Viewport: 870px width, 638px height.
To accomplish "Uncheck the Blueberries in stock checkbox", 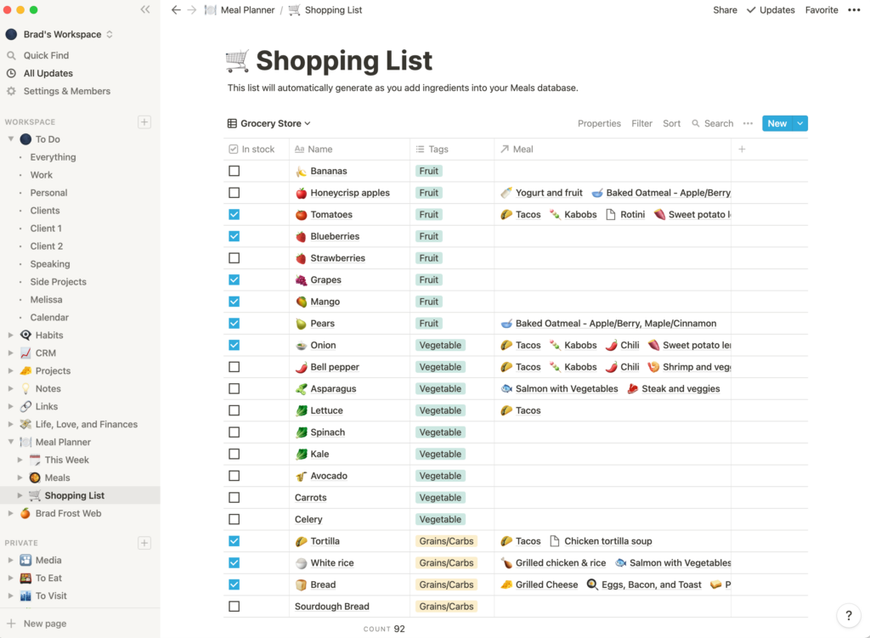I will (x=234, y=236).
